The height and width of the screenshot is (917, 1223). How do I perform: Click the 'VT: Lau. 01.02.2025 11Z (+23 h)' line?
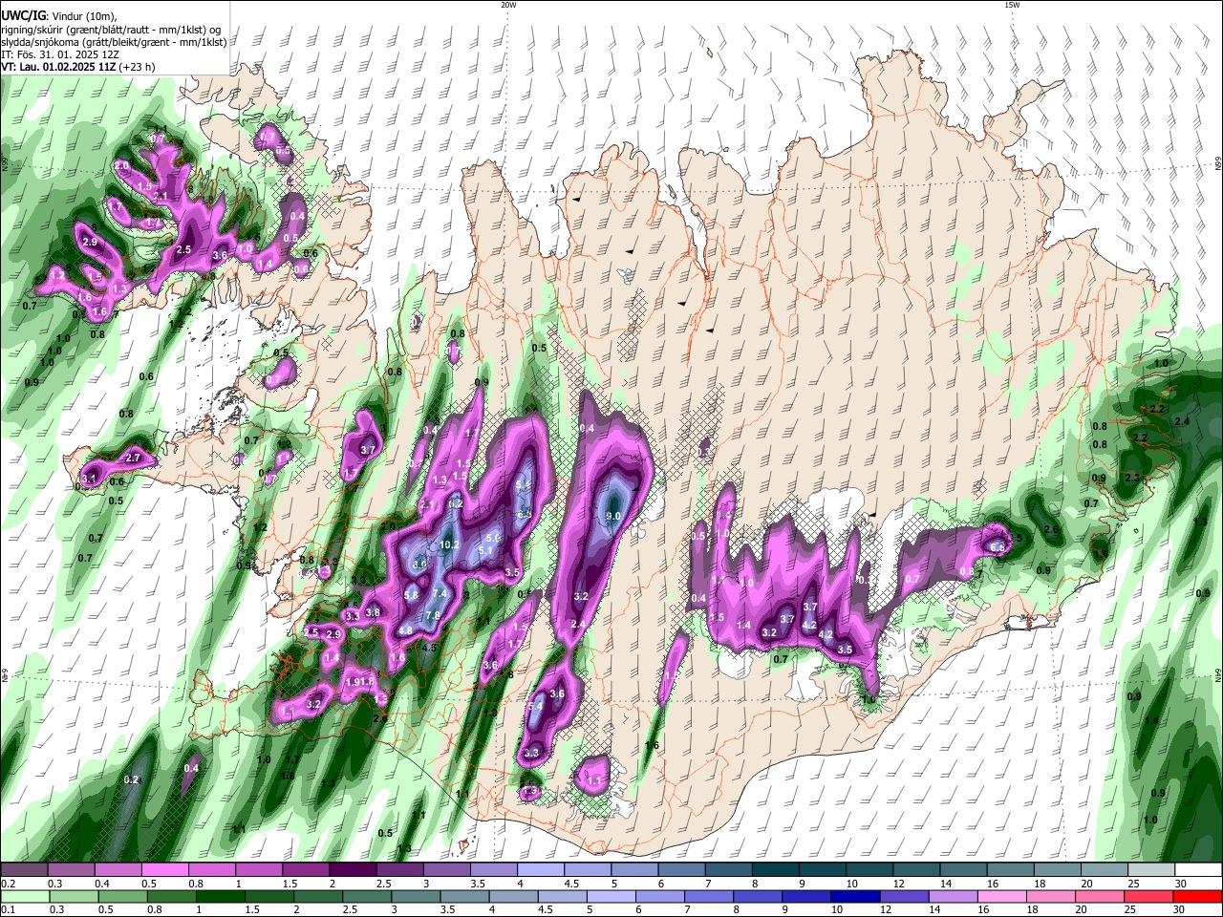point(78,67)
